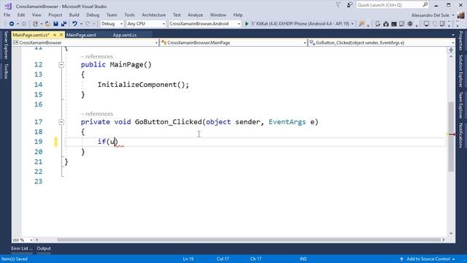Open the Window menu
Screen dimensions: 467x263
(218, 15)
